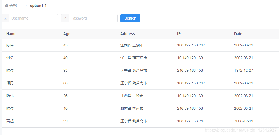Click the user icon in Username field
This screenshot has width=279, height=135.
point(6,18)
